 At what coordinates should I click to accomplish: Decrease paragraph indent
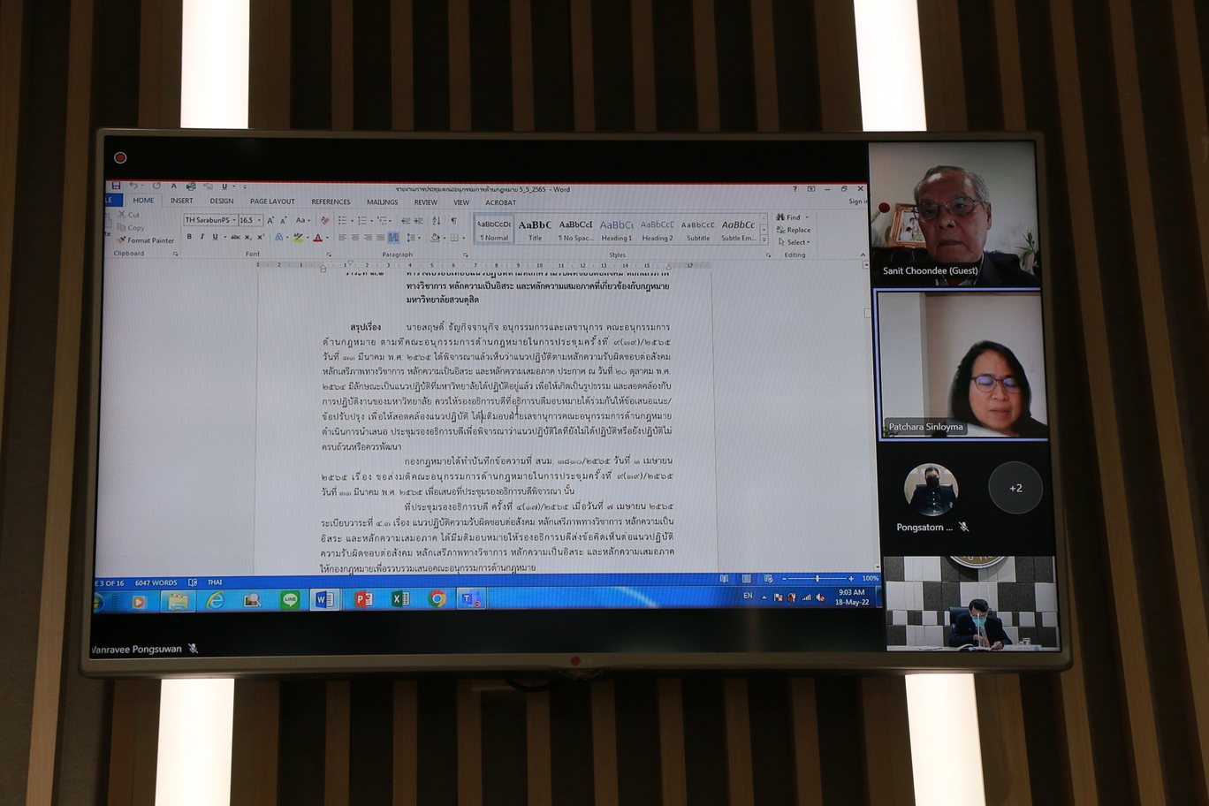[x=406, y=220]
